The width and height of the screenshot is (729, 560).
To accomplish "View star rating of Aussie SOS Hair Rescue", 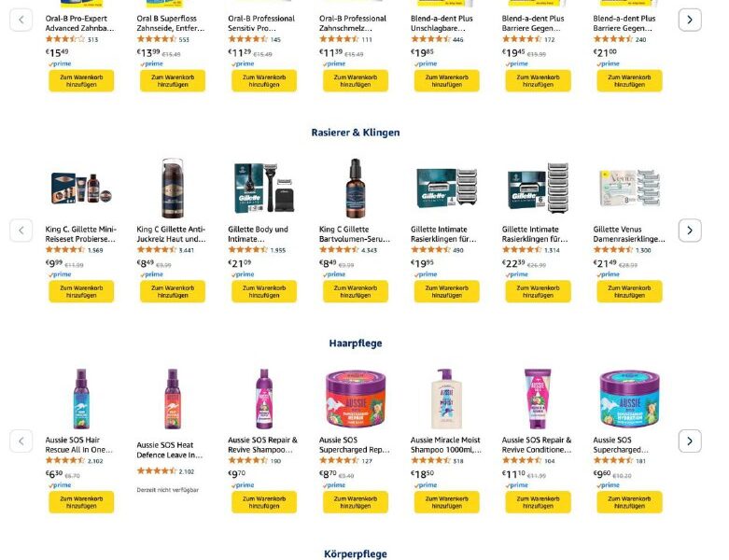I will pos(65,460).
